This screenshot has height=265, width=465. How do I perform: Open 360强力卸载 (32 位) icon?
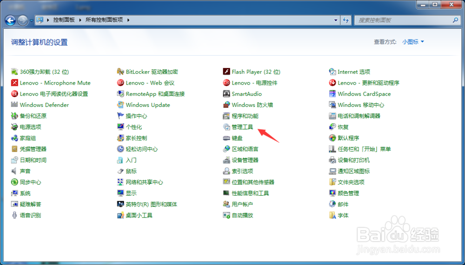14,72
